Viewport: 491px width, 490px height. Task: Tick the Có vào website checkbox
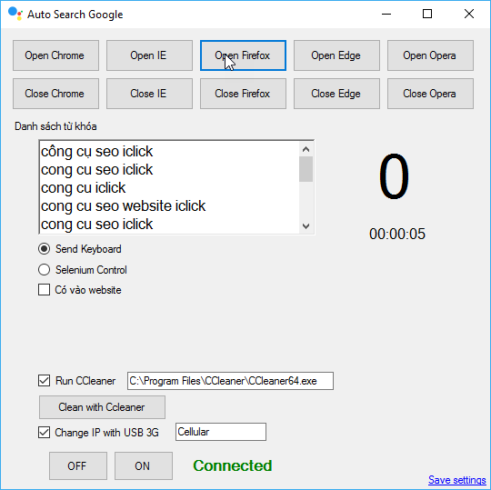[45, 290]
